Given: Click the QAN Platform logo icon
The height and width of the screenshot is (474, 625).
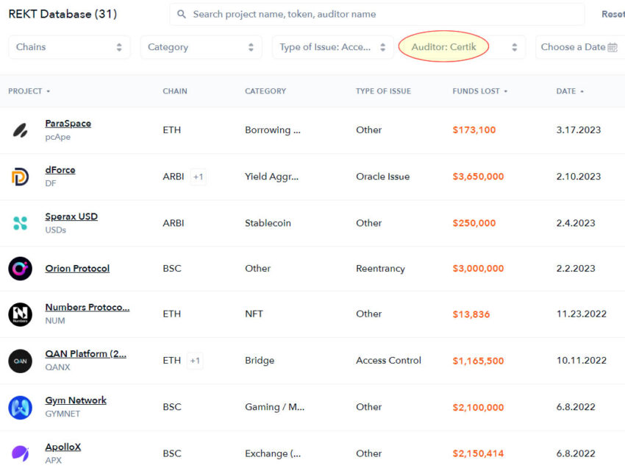Looking at the screenshot, I should pos(20,361).
